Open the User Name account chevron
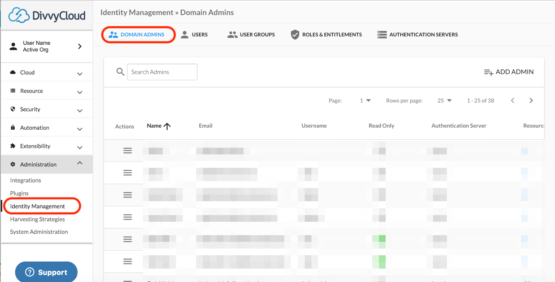This screenshot has width=555, height=282. [x=80, y=46]
